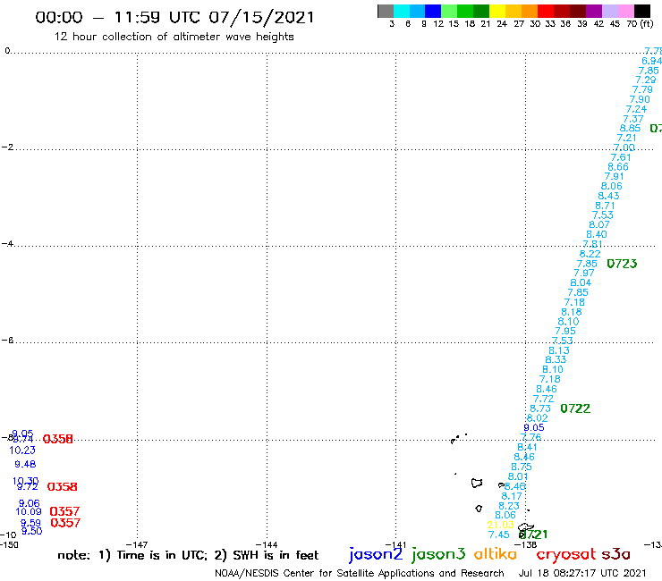The image size is (662, 581).
Task: Click the date range title 07/15/2021
Action: (x=174, y=17)
